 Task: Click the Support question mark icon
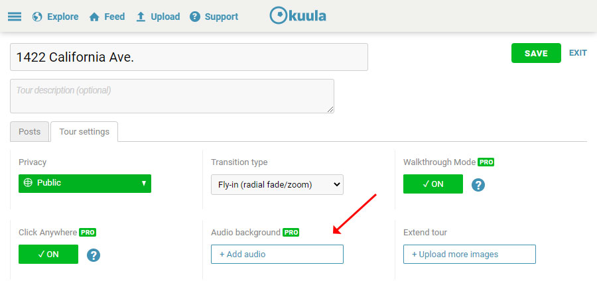pyautogui.click(x=195, y=17)
